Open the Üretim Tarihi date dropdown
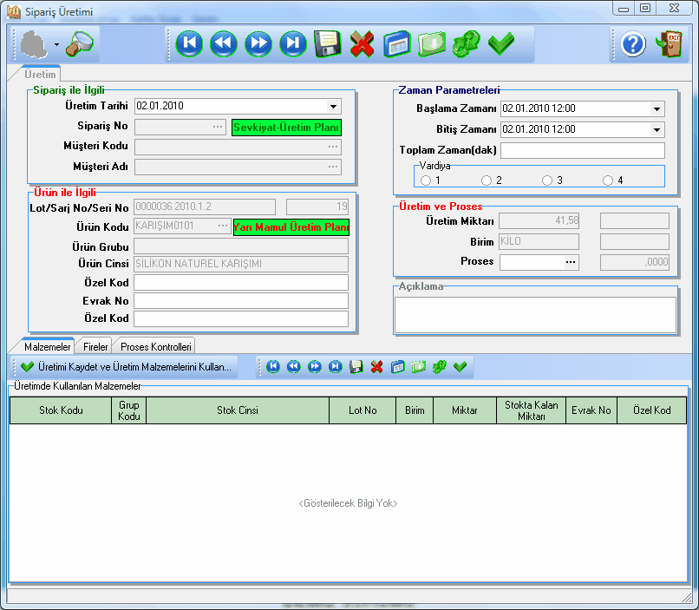 click(x=333, y=106)
